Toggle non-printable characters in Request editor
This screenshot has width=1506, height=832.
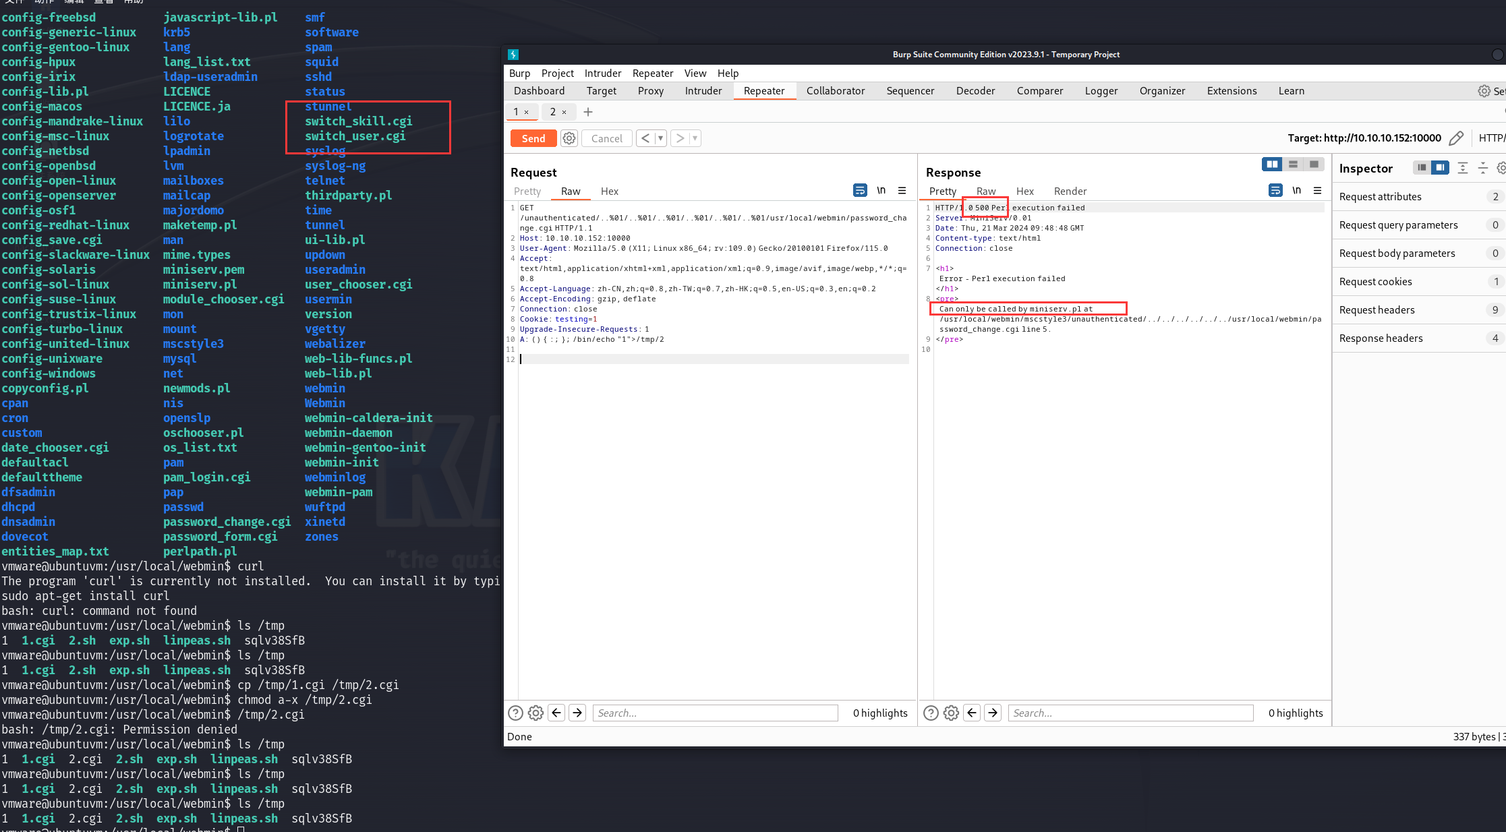(881, 191)
